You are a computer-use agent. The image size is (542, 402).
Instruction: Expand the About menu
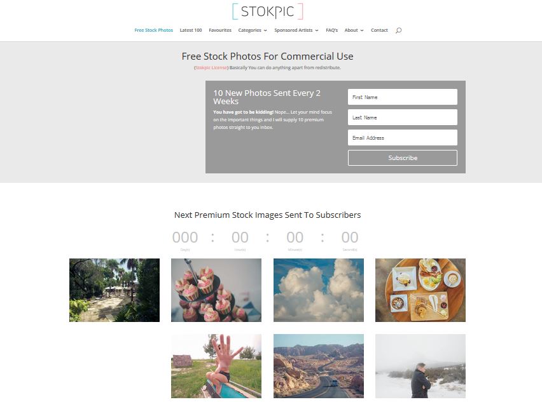coord(354,30)
